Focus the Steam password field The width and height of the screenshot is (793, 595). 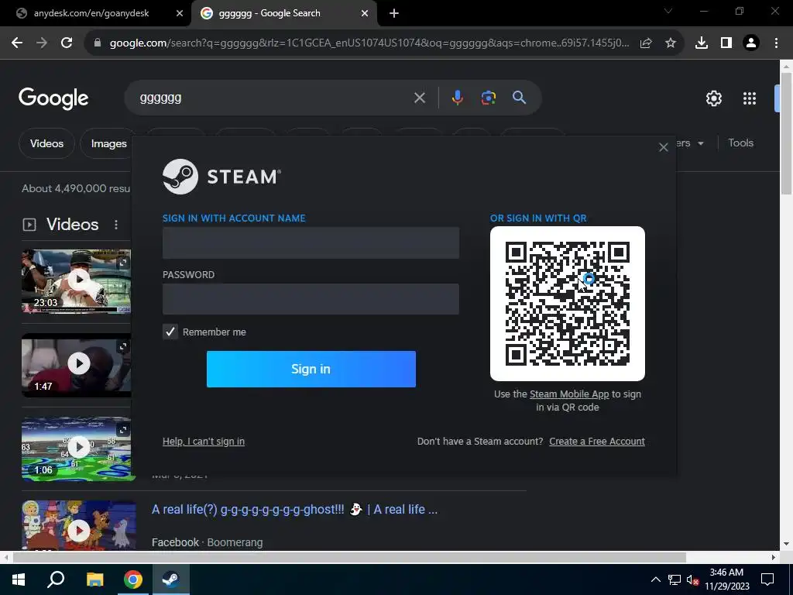tap(311, 299)
